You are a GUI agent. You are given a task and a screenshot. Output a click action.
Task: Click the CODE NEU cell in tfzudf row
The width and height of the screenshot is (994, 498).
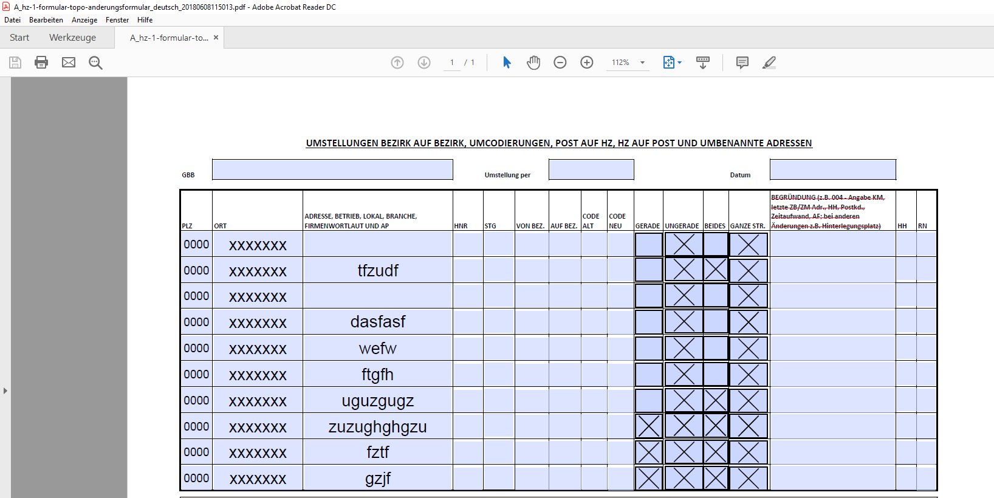click(x=620, y=270)
